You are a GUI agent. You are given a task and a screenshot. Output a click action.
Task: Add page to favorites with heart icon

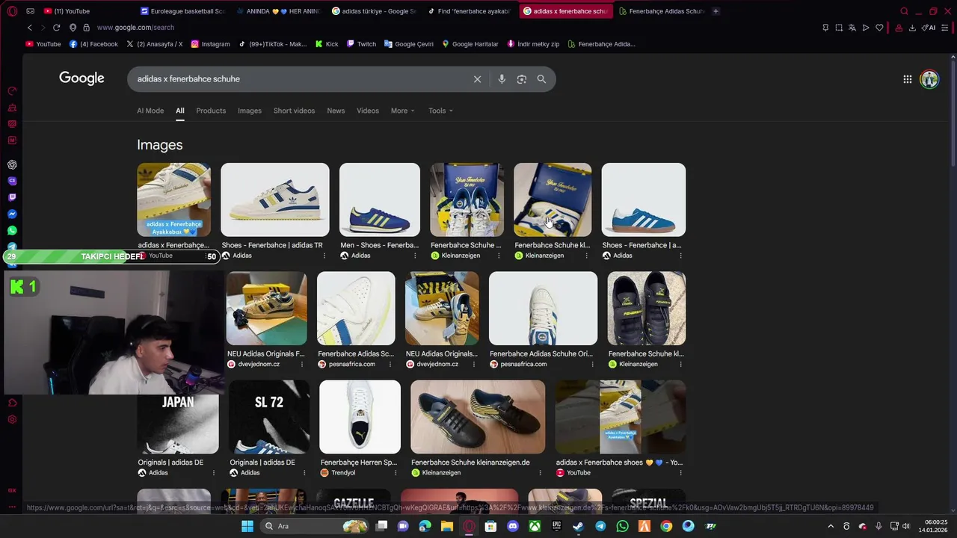879,28
